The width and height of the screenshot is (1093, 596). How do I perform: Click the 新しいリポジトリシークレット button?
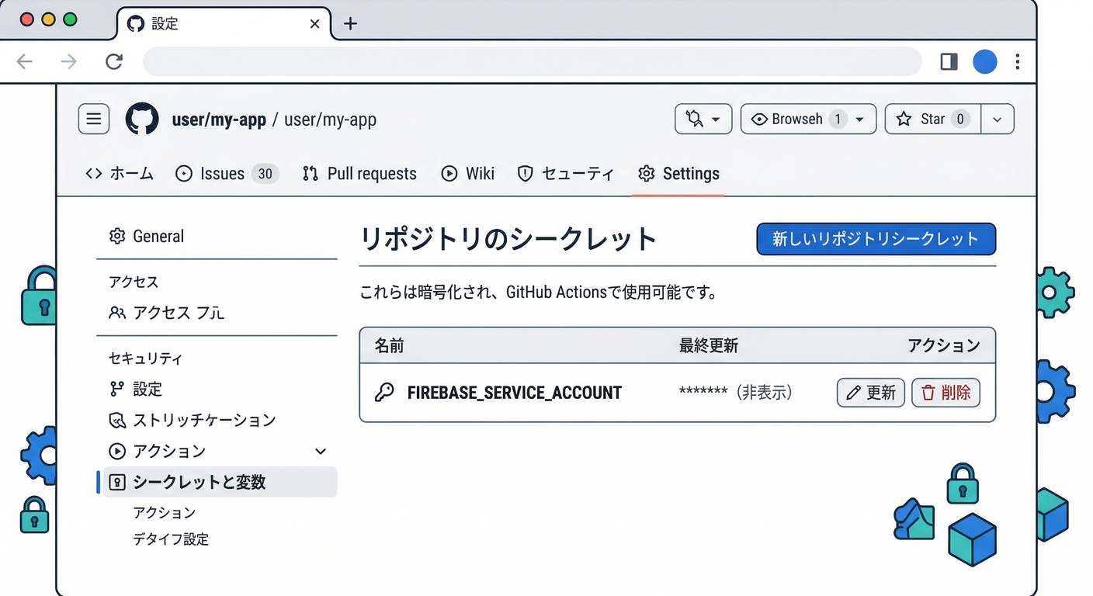tap(876, 239)
